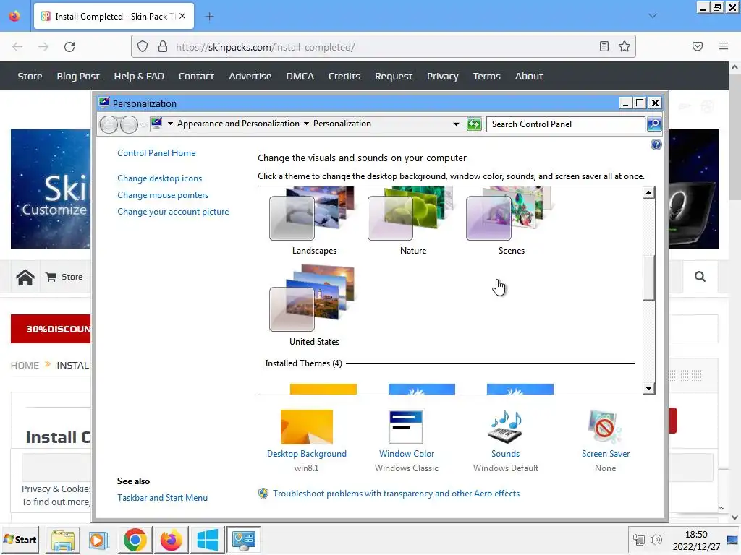The width and height of the screenshot is (741, 555).
Task: Click the control panel icon in breadcrumb
Action: [156, 123]
